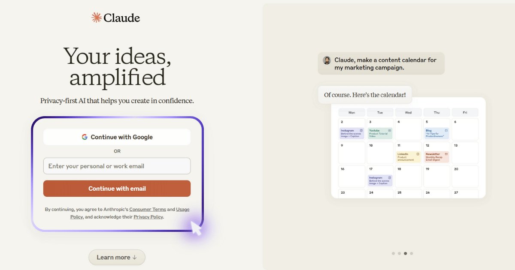Select the fourth carousel dot
Screen dimensions: 515x270
point(411,253)
